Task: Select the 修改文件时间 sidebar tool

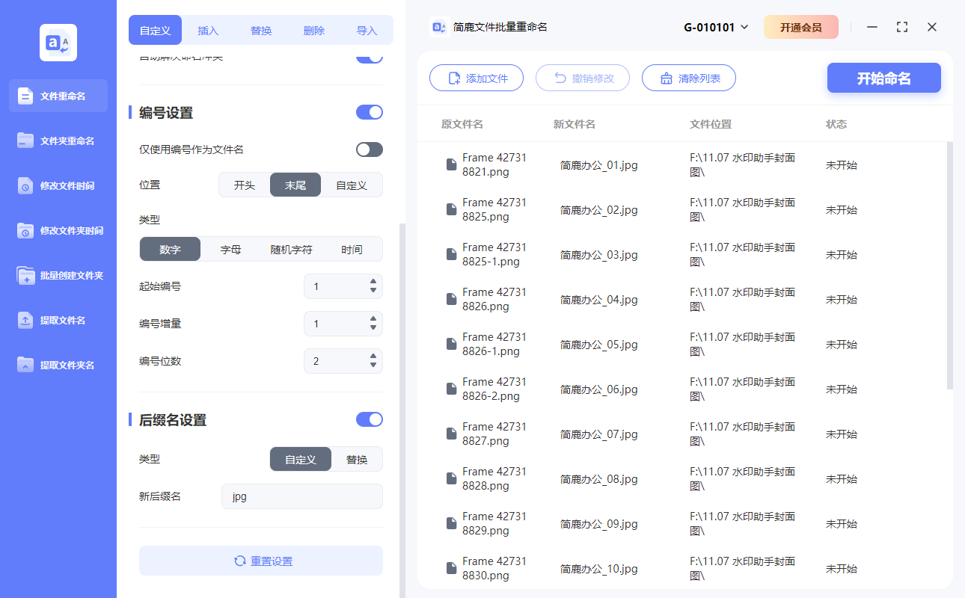Action: [x=58, y=185]
